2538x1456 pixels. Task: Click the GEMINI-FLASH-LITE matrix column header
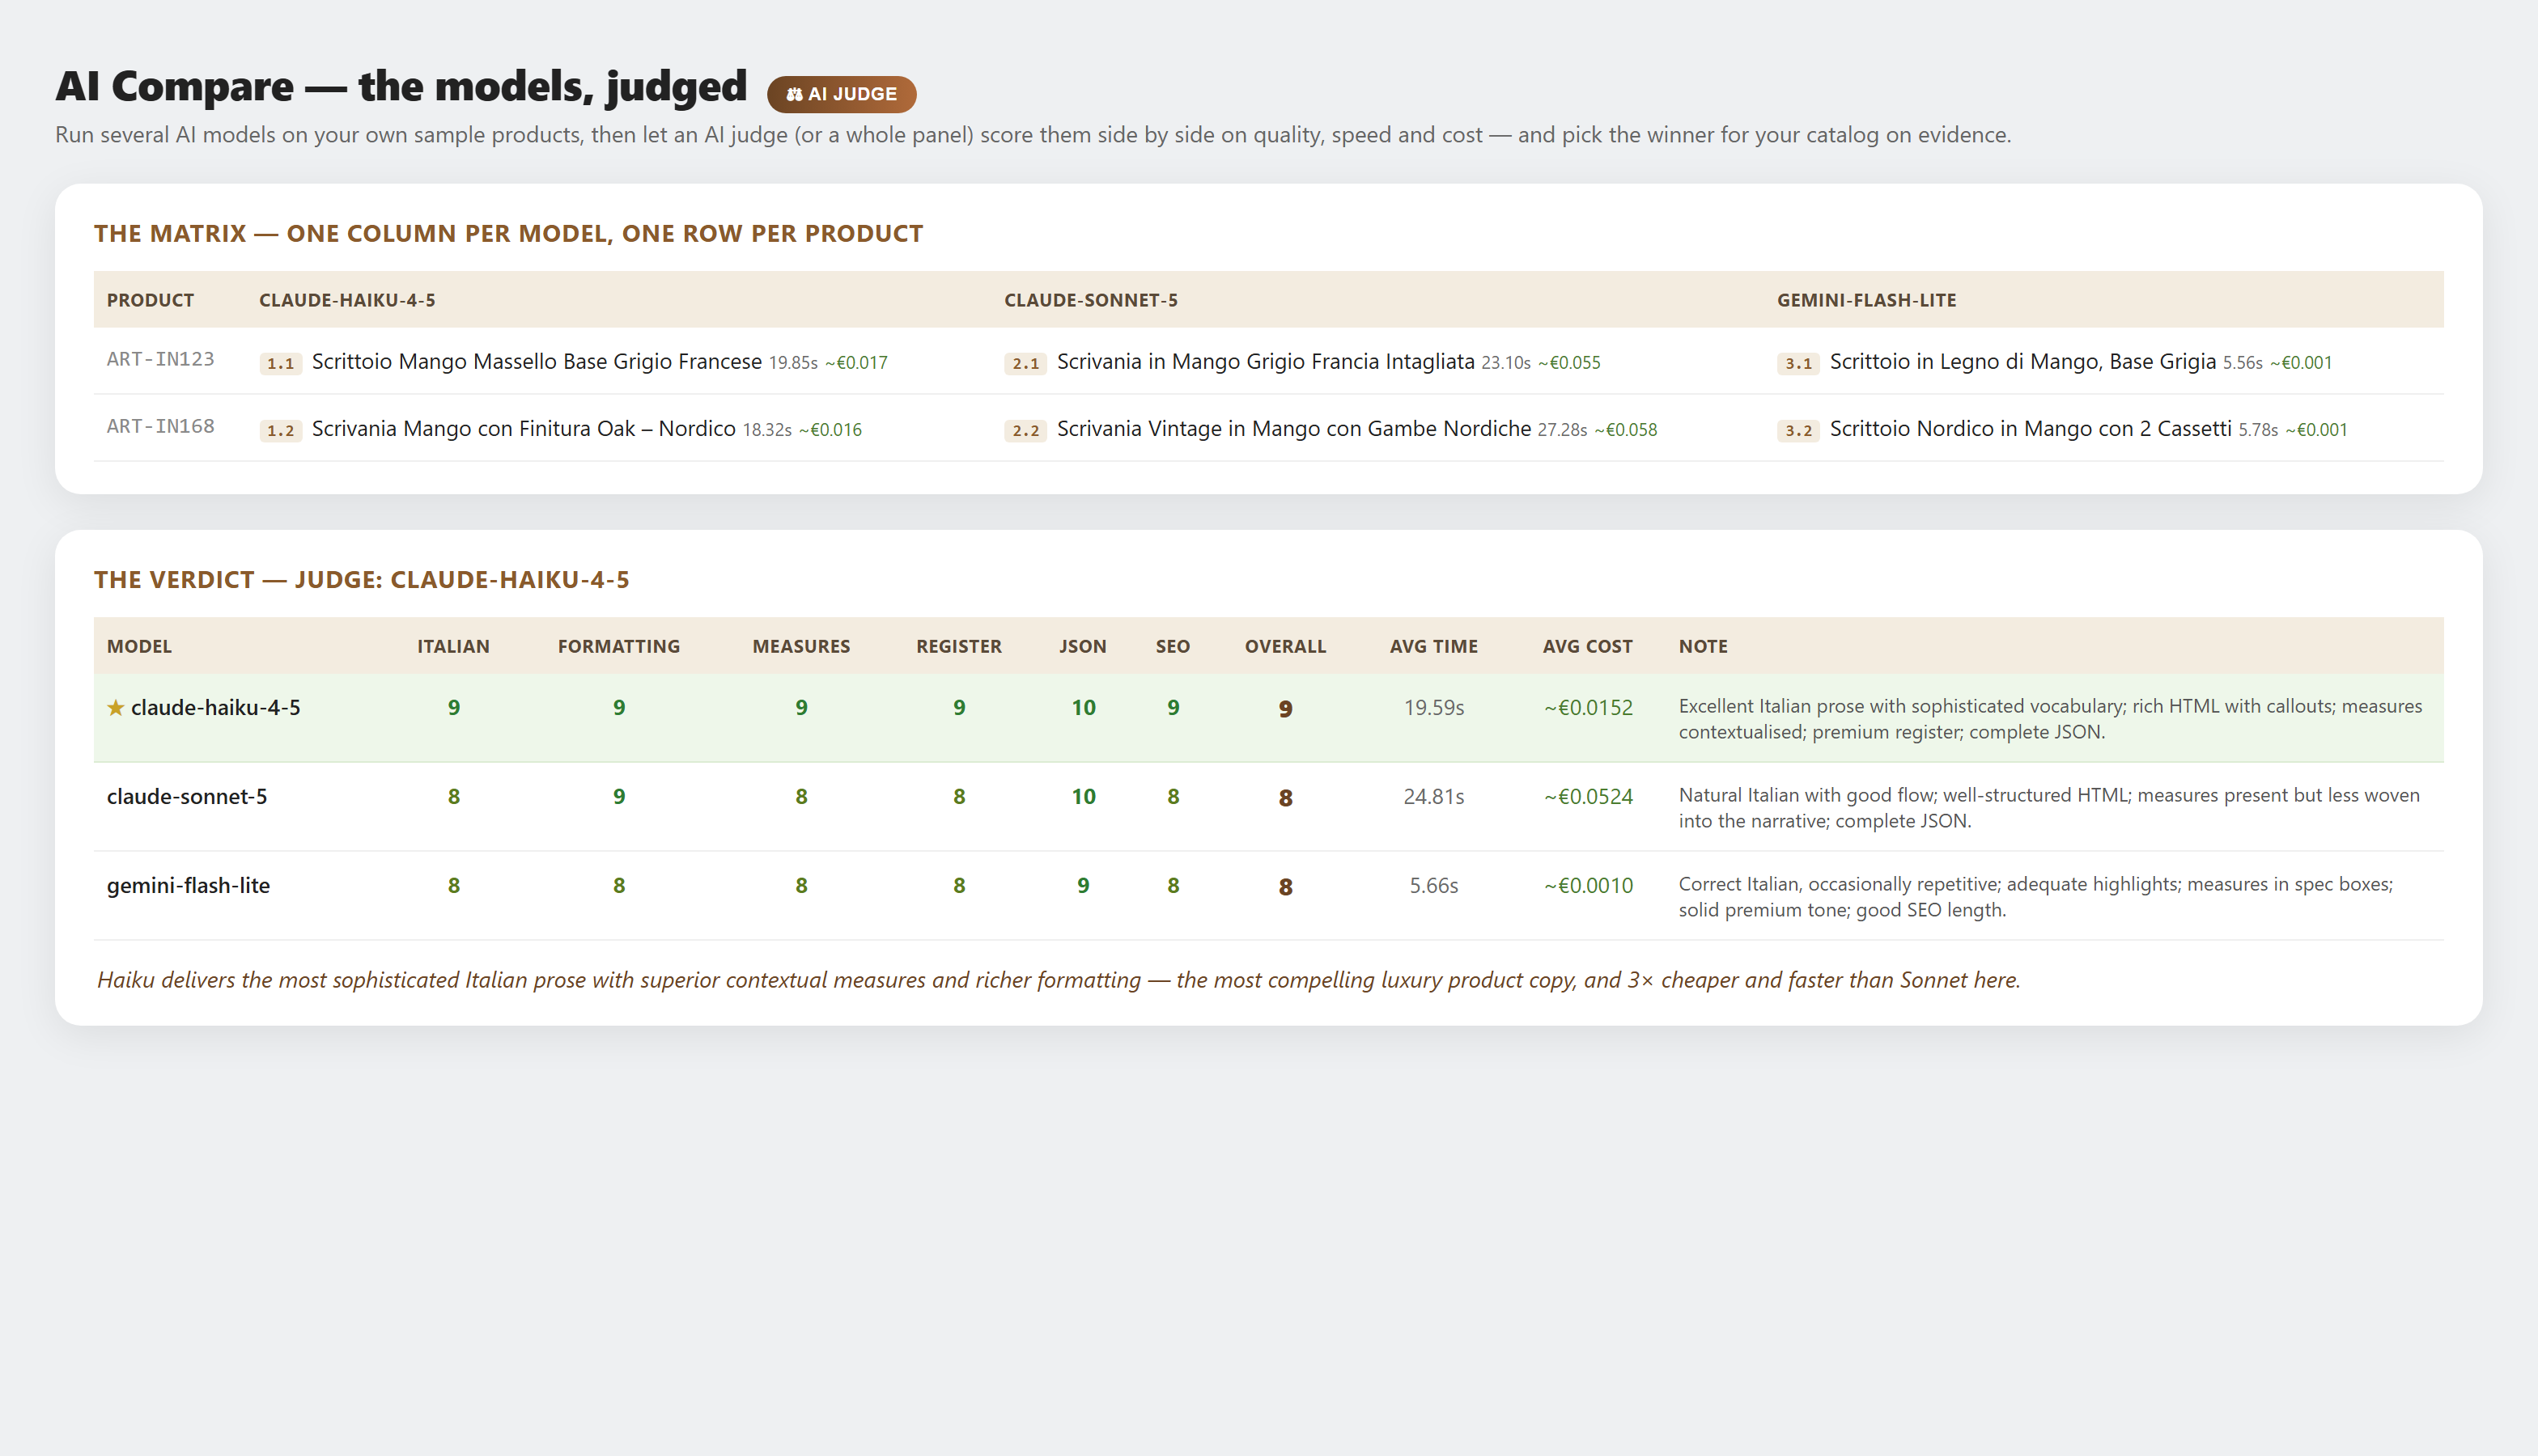tap(1867, 300)
